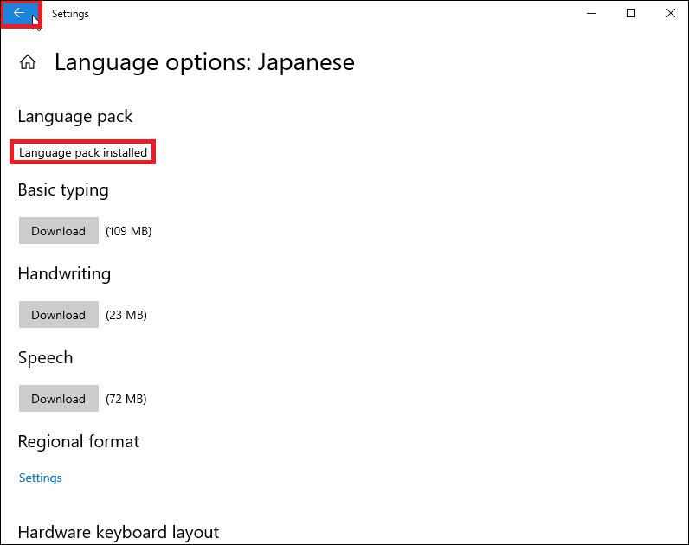Download the Handwriting feature

pos(59,315)
